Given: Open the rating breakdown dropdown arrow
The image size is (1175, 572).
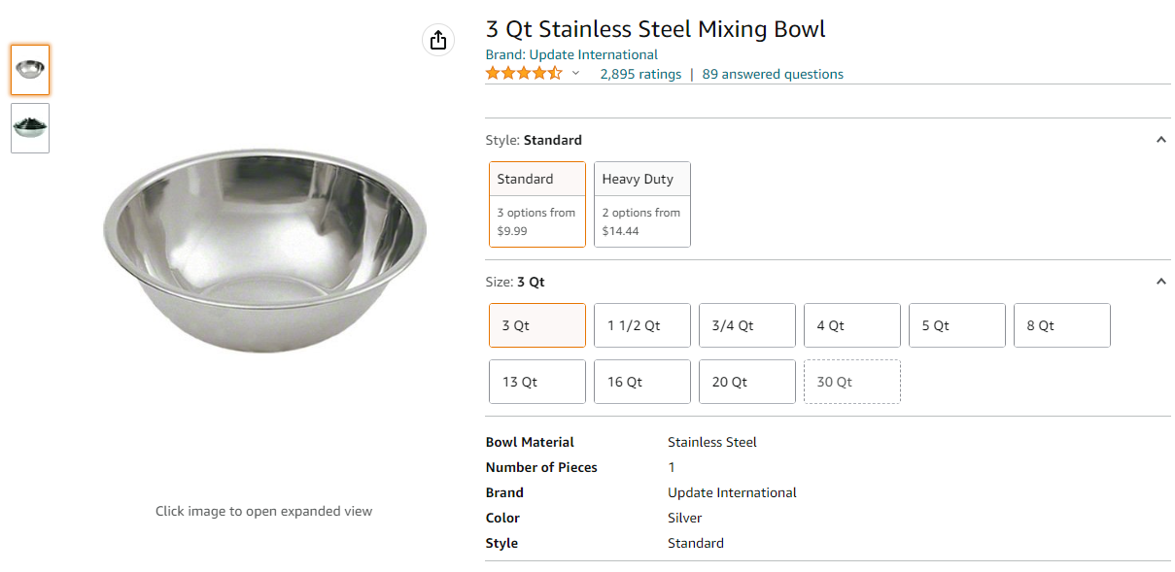Looking at the screenshot, I should [575, 74].
